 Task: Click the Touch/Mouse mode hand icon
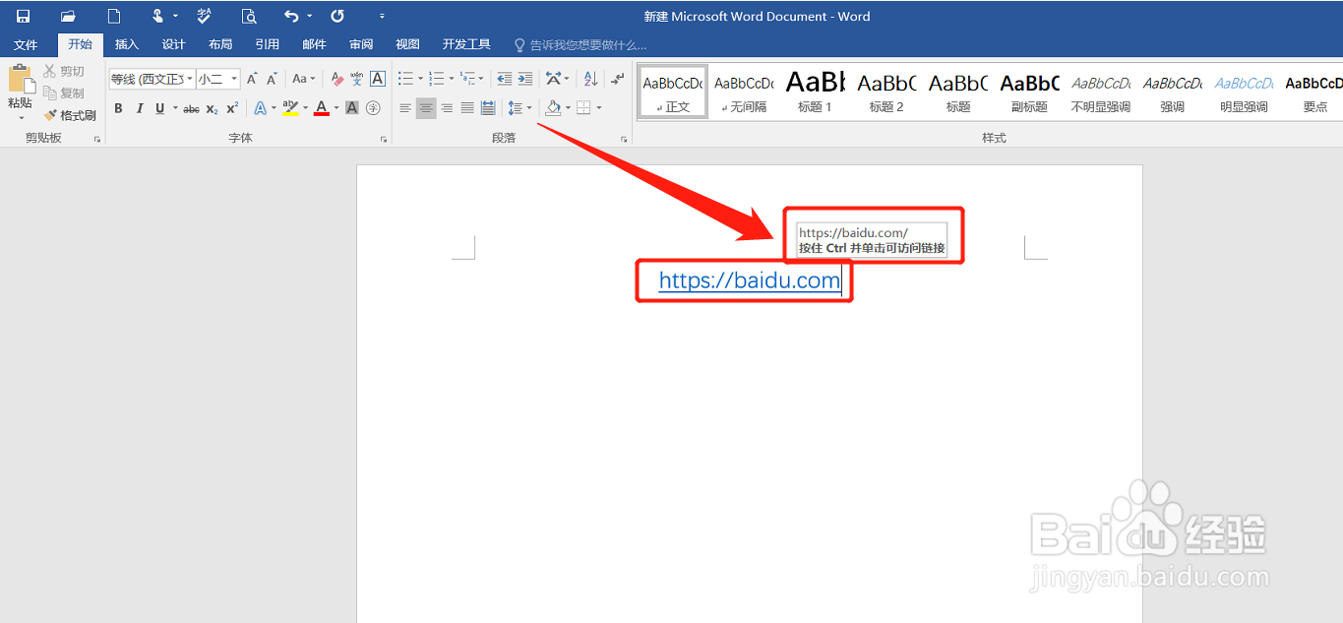(x=157, y=16)
